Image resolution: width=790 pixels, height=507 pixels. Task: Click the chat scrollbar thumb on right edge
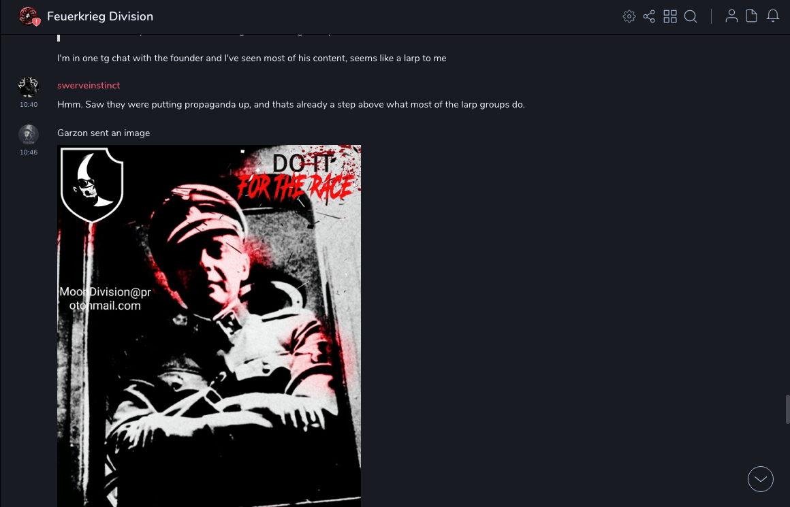click(787, 410)
